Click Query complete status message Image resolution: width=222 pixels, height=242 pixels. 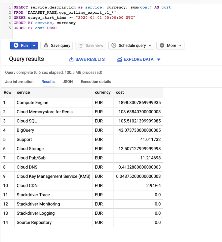click(x=53, y=72)
